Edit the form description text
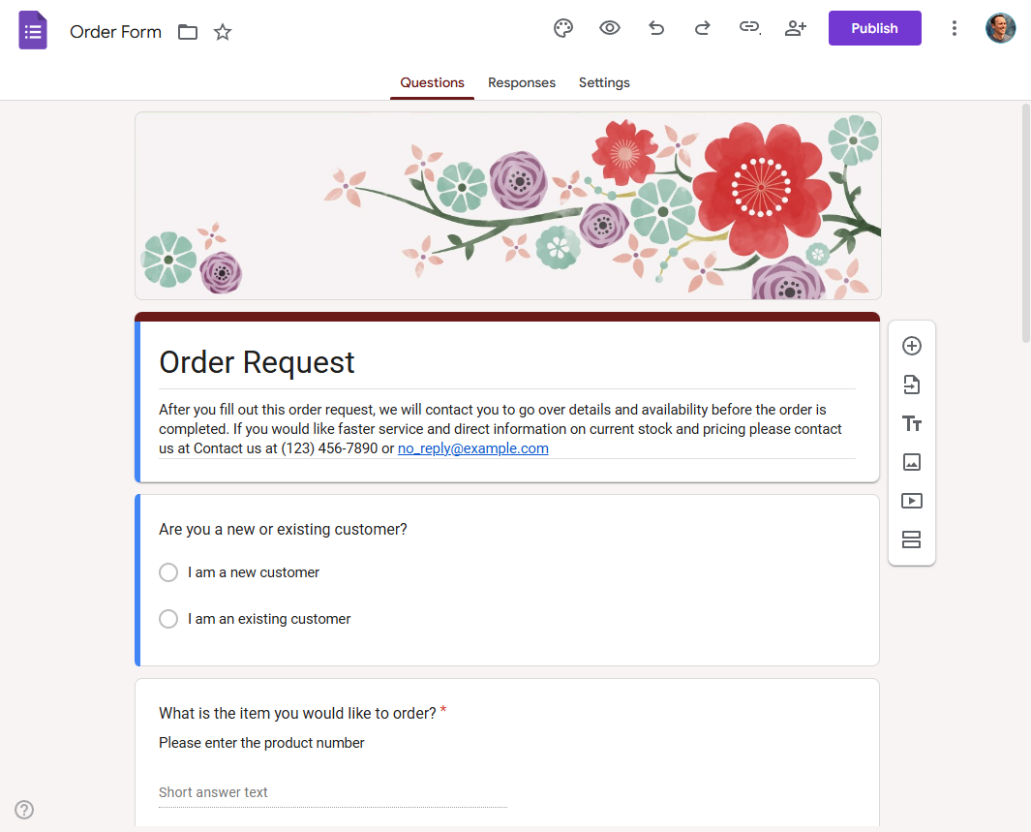This screenshot has width=1031, height=832. [x=507, y=429]
